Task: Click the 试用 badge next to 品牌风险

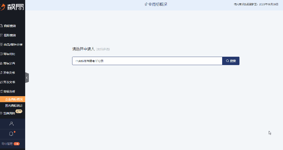Action: point(19,111)
